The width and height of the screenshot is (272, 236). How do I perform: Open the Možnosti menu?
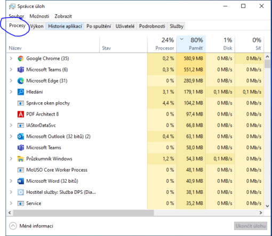click(x=39, y=17)
